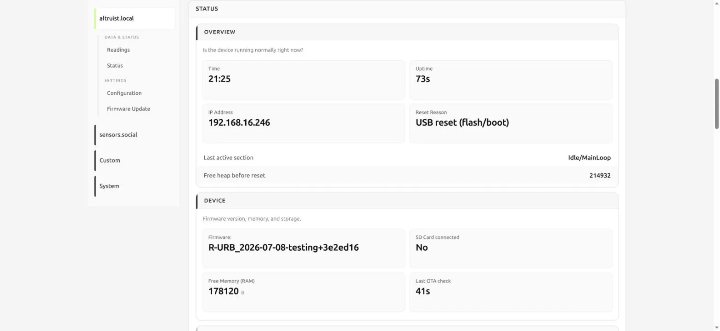Open the Readings page
Image resolution: width=720 pixels, height=331 pixels.
click(118, 50)
